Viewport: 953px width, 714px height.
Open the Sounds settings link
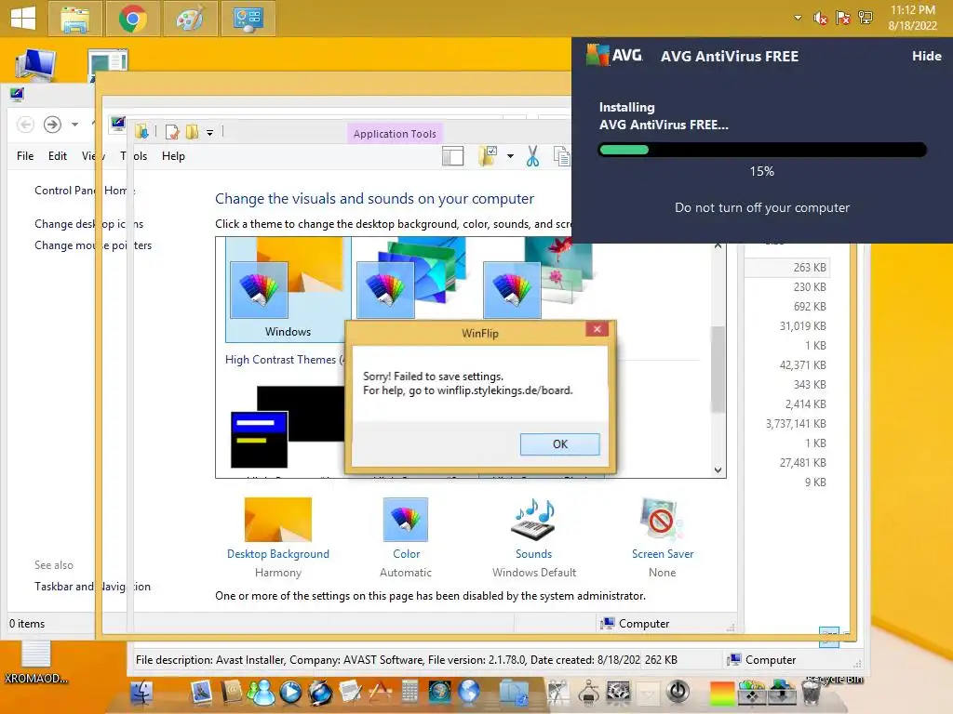click(x=533, y=554)
